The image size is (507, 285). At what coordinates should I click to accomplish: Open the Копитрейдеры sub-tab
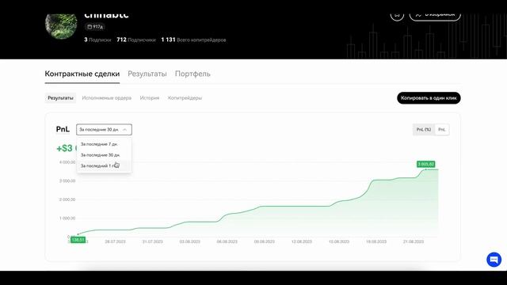click(185, 98)
